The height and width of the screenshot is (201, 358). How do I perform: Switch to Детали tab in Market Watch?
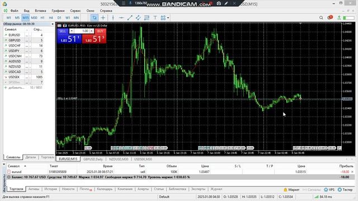[x=31, y=157]
